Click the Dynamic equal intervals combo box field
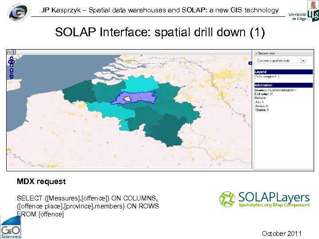 (x=278, y=61)
